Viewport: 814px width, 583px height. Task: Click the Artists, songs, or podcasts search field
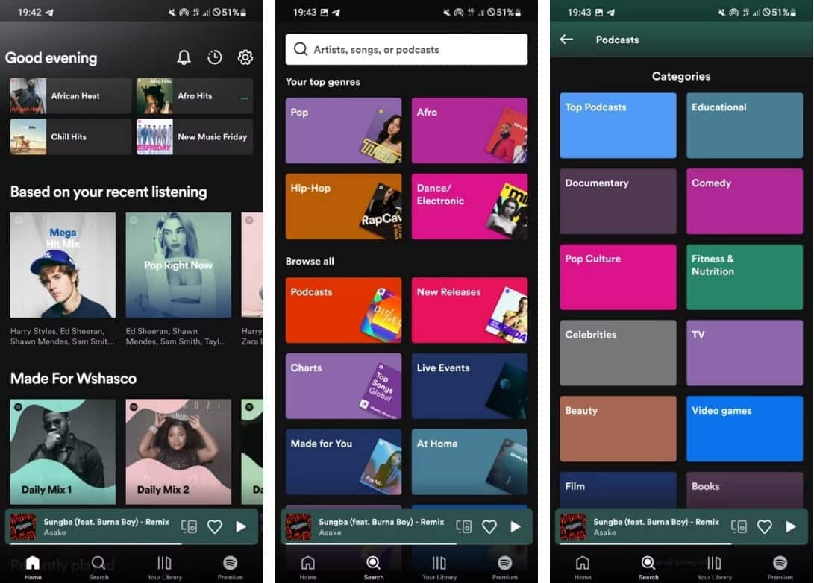click(x=407, y=49)
